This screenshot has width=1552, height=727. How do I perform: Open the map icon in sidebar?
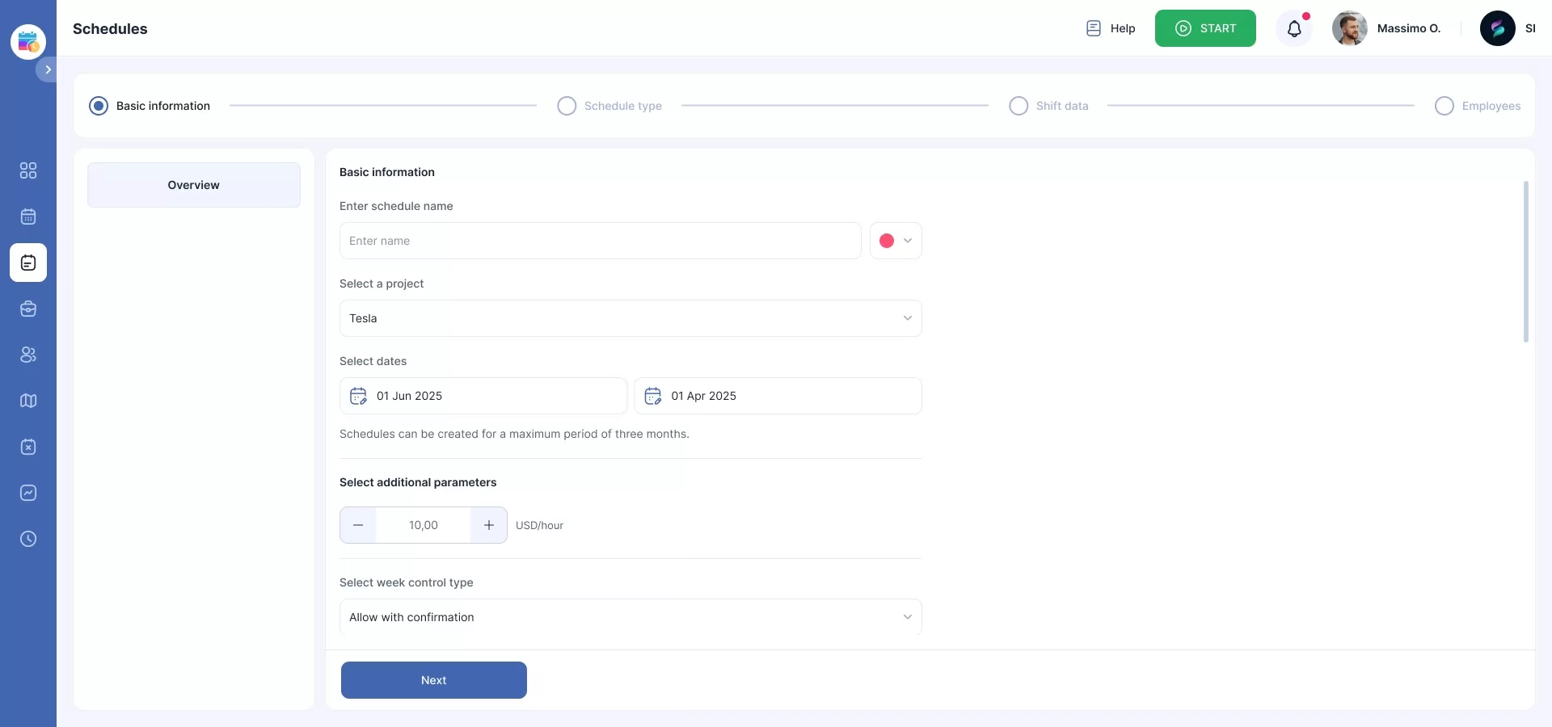(28, 401)
